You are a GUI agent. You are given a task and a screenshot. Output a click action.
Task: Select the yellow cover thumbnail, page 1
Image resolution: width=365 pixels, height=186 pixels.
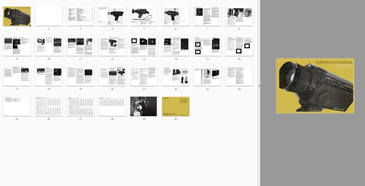[x=17, y=16]
